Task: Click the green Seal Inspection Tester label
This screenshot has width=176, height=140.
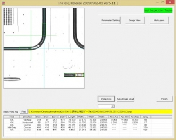Action: click(158, 10)
